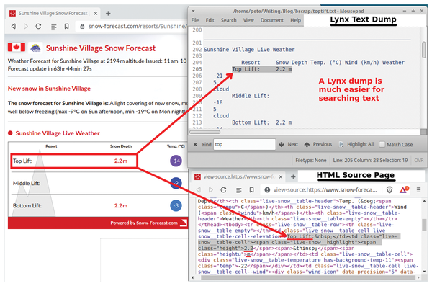Open the Search menu in Mousepad
Image resolution: width=432 pixels, height=286 pixels.
pyautogui.click(x=228, y=20)
